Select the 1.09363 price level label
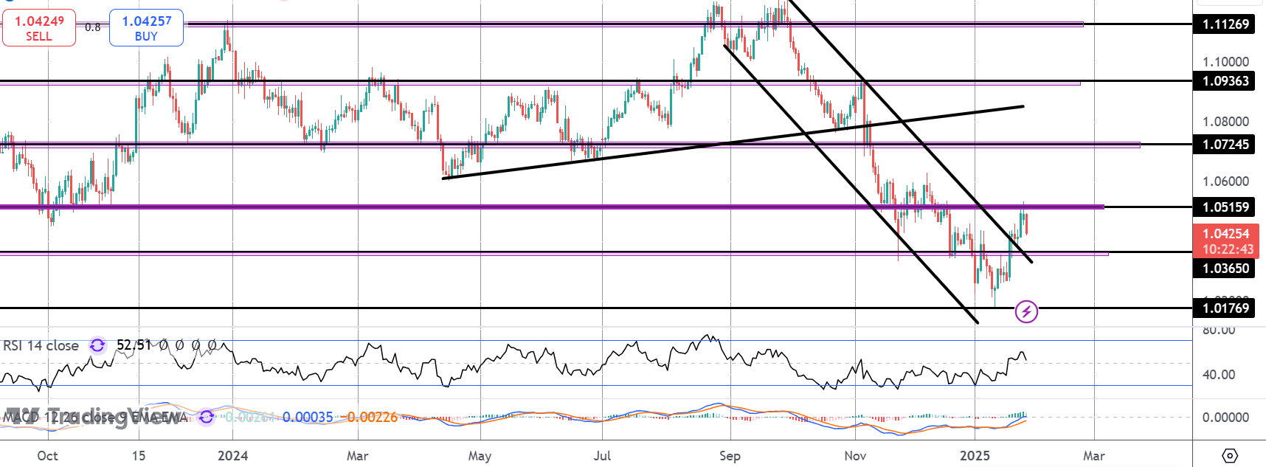This screenshot has width=1266, height=467. pyautogui.click(x=1225, y=80)
